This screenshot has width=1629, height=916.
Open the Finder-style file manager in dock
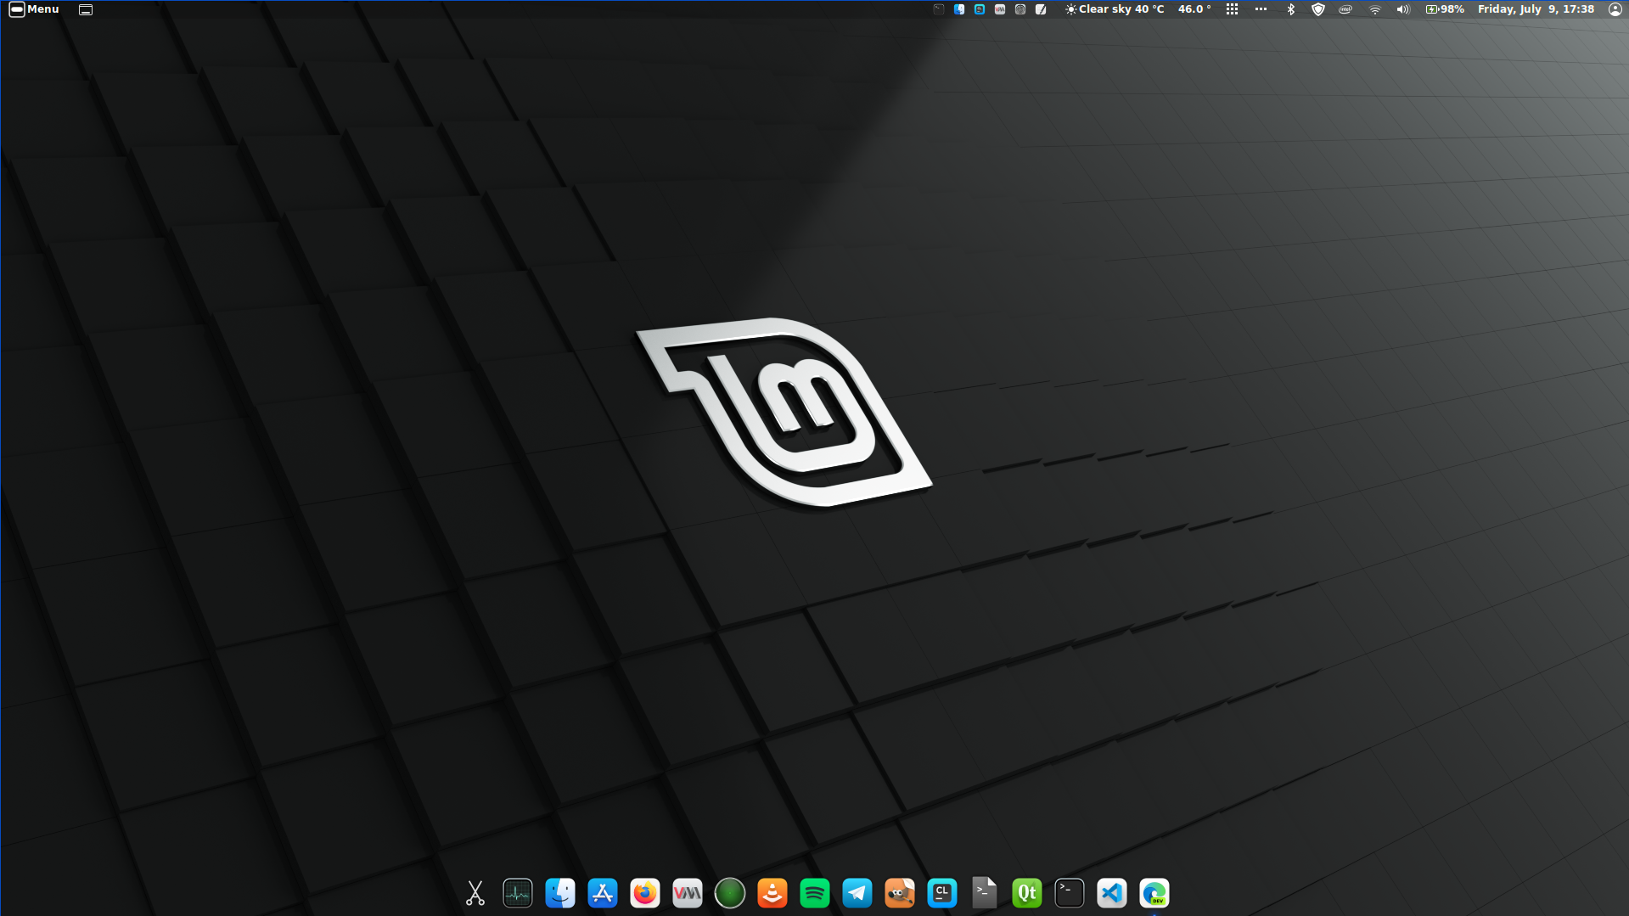point(560,893)
